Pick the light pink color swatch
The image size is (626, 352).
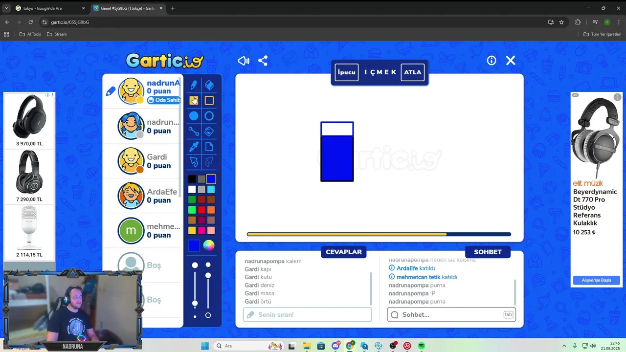211,230
